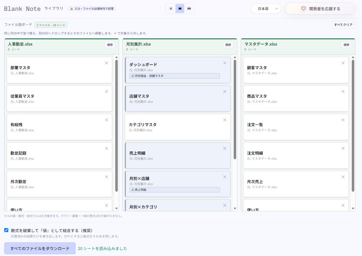Screen dimensions: 362x256
Task: Save the 人事勤怠.xlsx file
Action: click(110, 45)
